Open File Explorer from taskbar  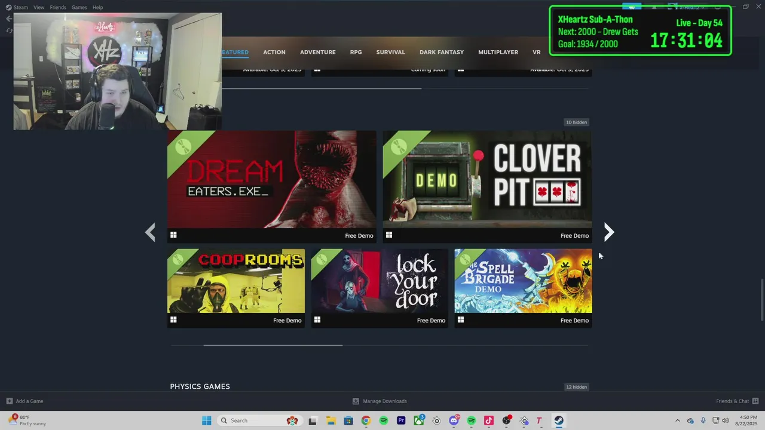point(331,420)
